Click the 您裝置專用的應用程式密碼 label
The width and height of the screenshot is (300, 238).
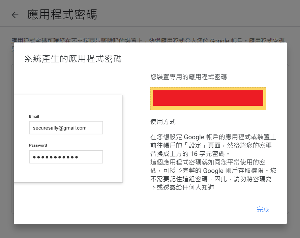[x=188, y=77]
